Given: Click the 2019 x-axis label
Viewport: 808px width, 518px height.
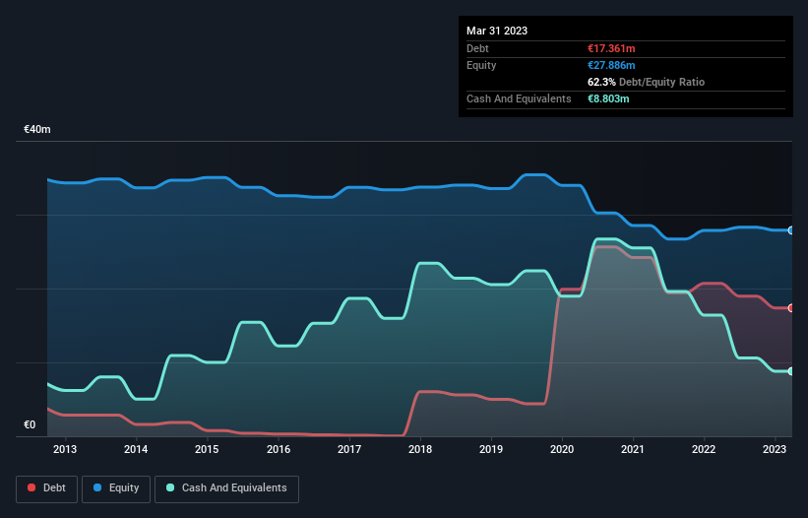Looking at the screenshot, I should point(491,449).
